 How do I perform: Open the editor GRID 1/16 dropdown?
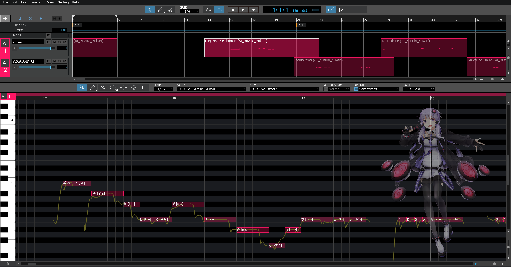coord(163,89)
